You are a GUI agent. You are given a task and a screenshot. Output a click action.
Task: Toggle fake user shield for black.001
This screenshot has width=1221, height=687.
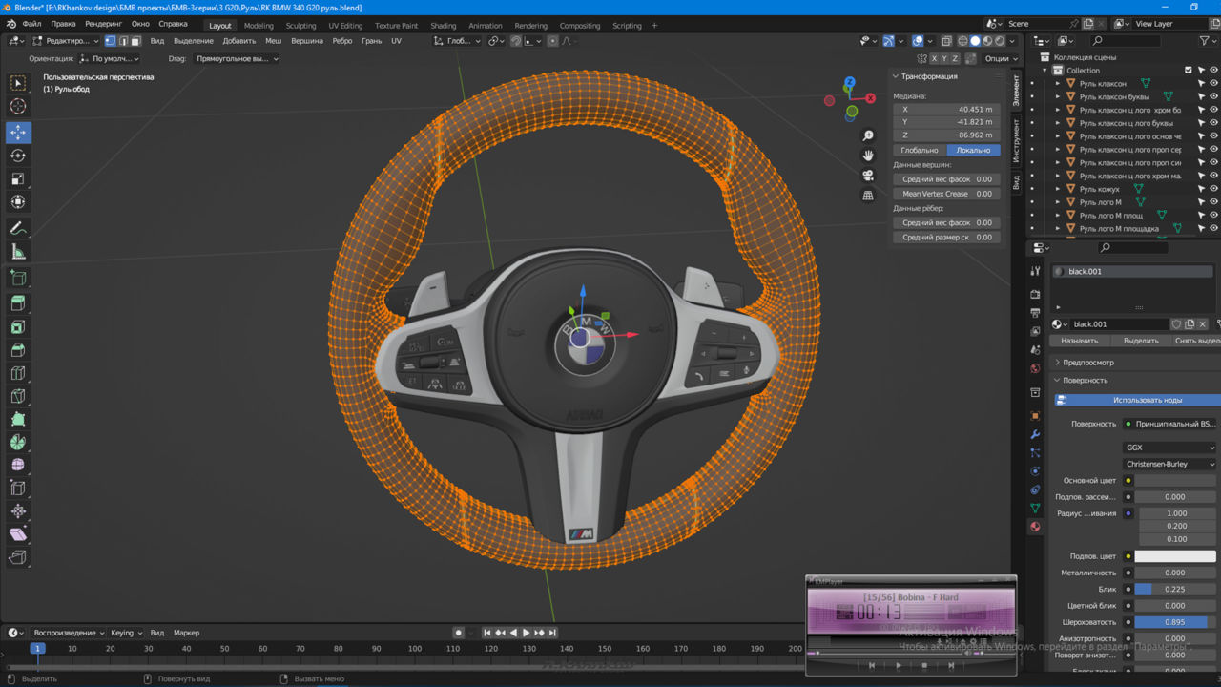tap(1176, 324)
